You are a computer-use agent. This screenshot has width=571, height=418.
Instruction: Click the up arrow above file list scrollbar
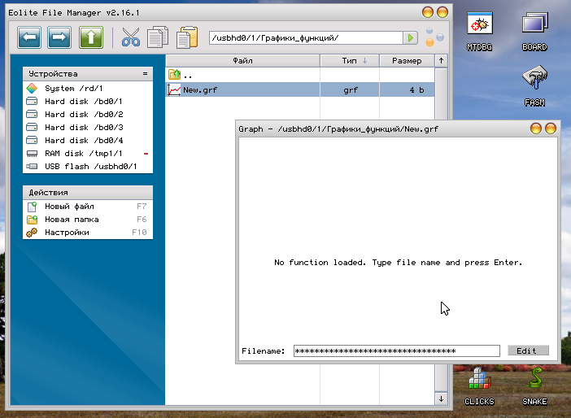click(x=441, y=61)
